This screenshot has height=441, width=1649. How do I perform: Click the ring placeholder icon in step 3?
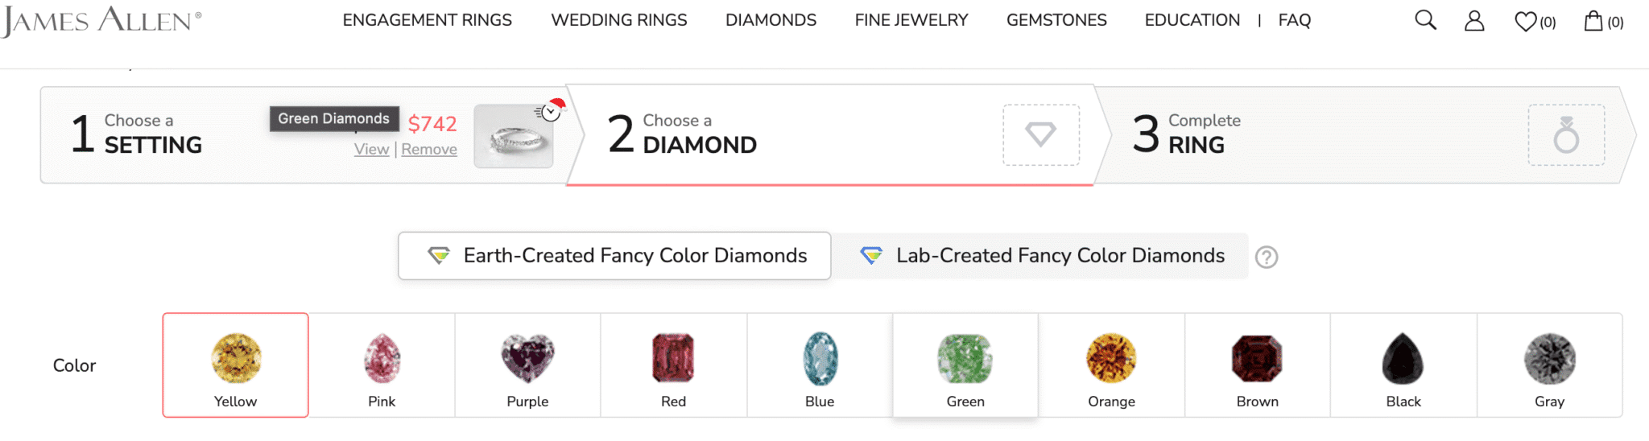(1566, 134)
